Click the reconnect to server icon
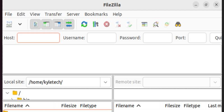This screenshot has width=224, height=112. pyautogui.click(x=129, y=24)
